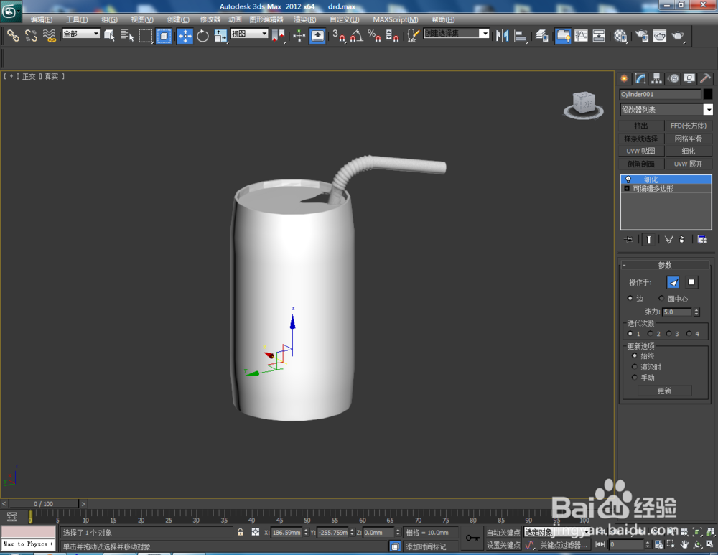Click the 倒角剖面 modifier button

[641, 164]
